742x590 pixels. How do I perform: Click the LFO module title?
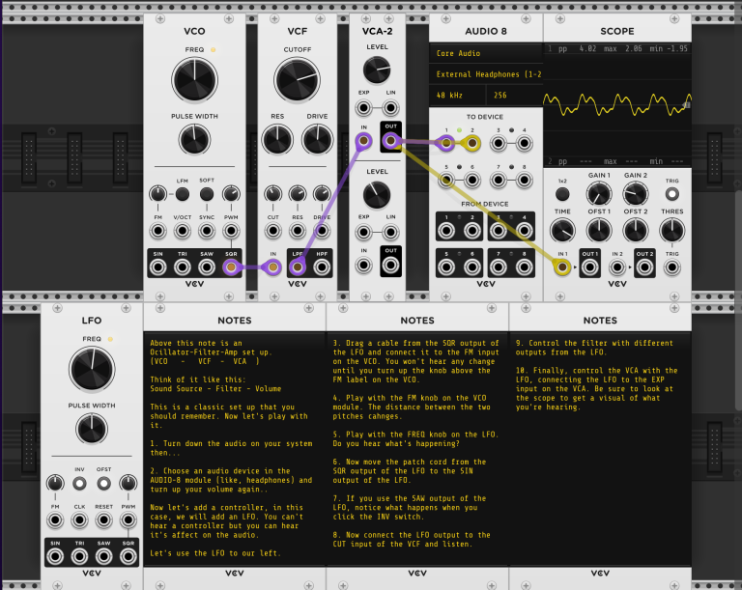click(92, 321)
